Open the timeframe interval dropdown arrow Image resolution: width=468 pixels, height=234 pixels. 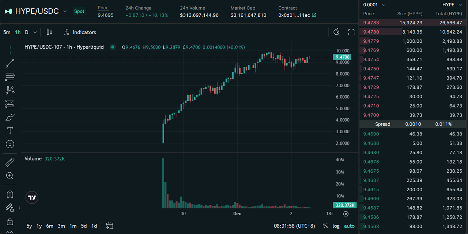tap(35, 32)
